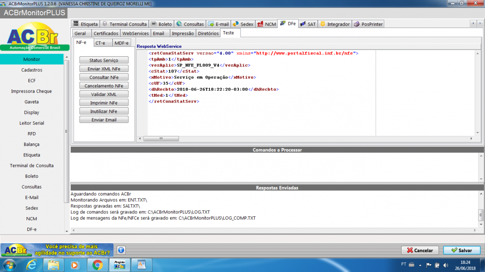The width and height of the screenshot is (485, 272).
Task: Open Leitor Serial in the sidebar
Action: (32, 123)
